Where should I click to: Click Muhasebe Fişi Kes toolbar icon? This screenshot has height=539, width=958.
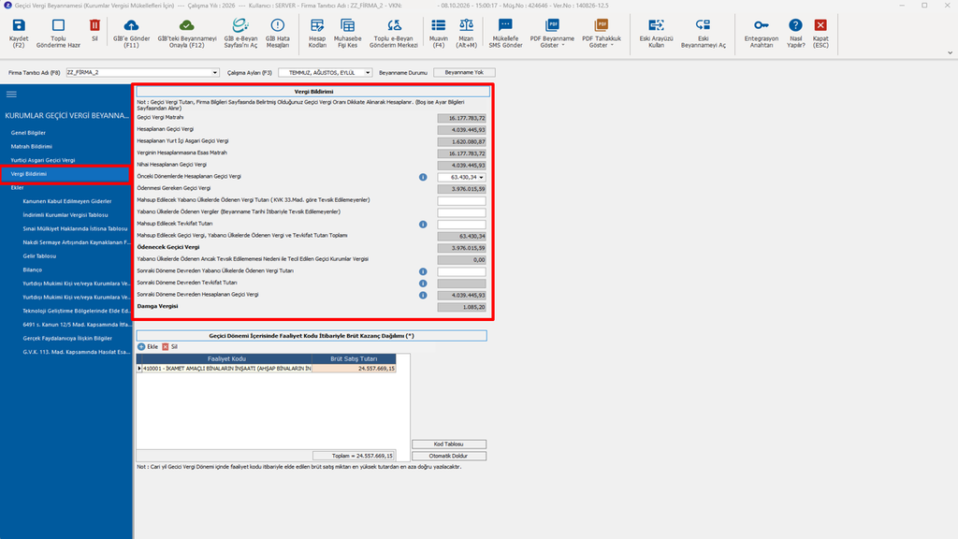point(348,33)
